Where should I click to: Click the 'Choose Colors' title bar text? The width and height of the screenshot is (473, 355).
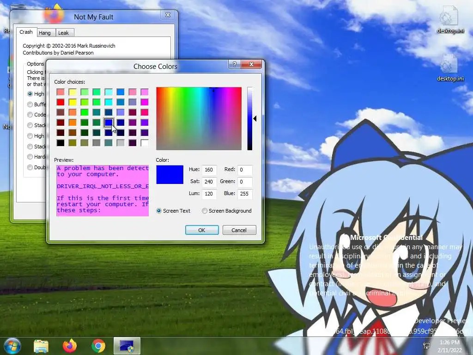155,67
